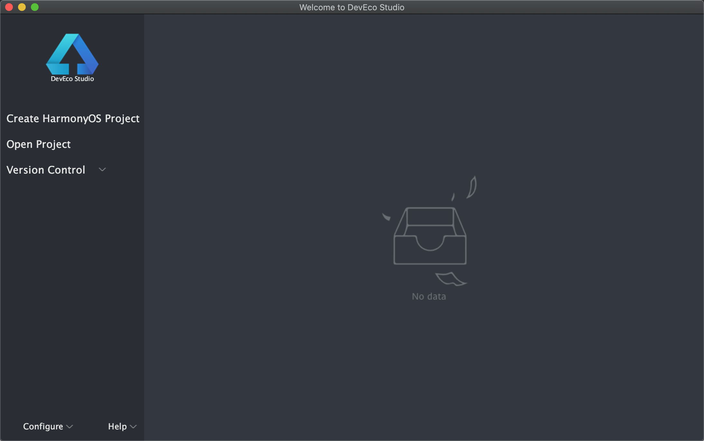Open an existing project
Image resolution: width=704 pixels, height=441 pixels.
tap(38, 144)
